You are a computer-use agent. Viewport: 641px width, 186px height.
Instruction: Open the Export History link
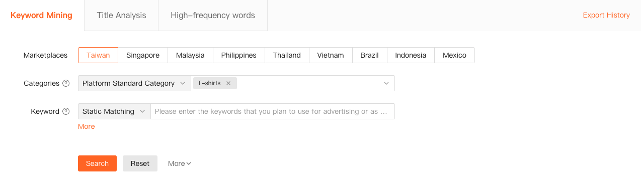pos(606,15)
